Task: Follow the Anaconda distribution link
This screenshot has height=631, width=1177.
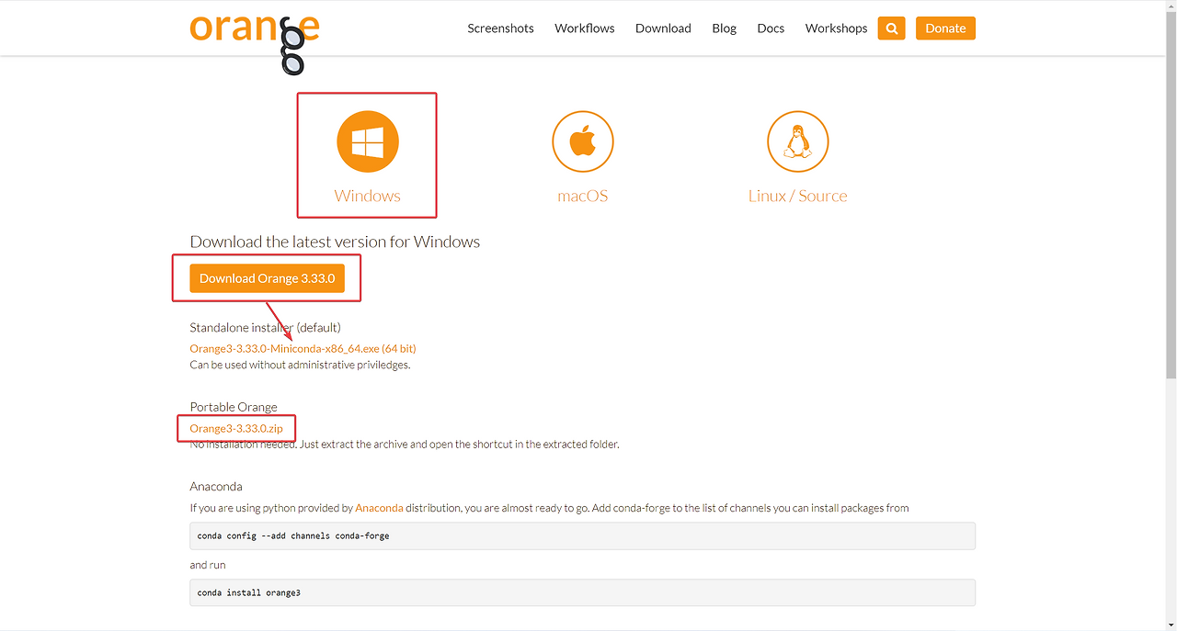Action: [x=379, y=508]
